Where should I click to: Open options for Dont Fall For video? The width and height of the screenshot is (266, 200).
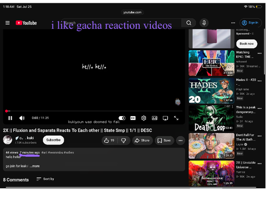coord(259,136)
